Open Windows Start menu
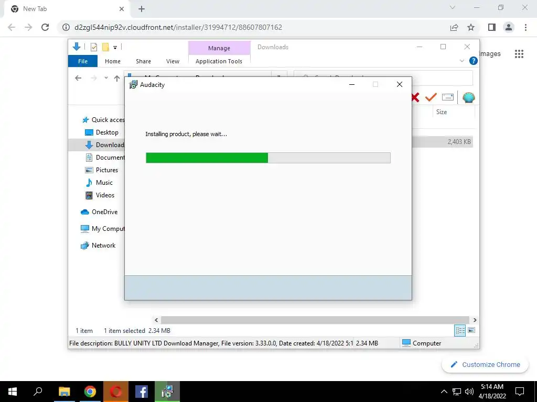The width and height of the screenshot is (537, 402). pos(13,392)
